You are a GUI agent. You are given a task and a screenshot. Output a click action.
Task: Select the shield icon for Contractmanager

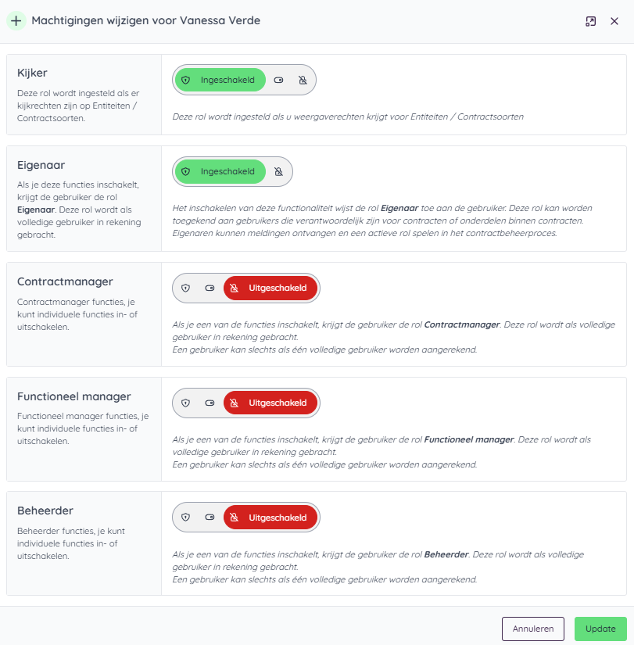pos(185,288)
